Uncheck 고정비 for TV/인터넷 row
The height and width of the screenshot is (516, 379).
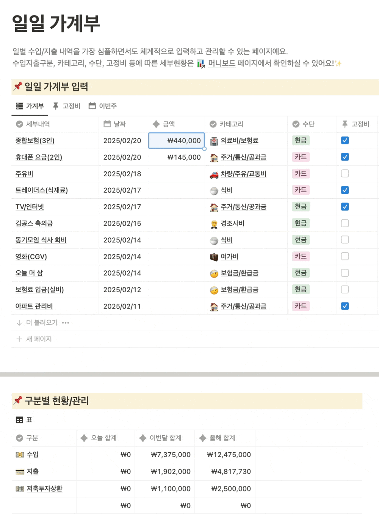coord(345,207)
